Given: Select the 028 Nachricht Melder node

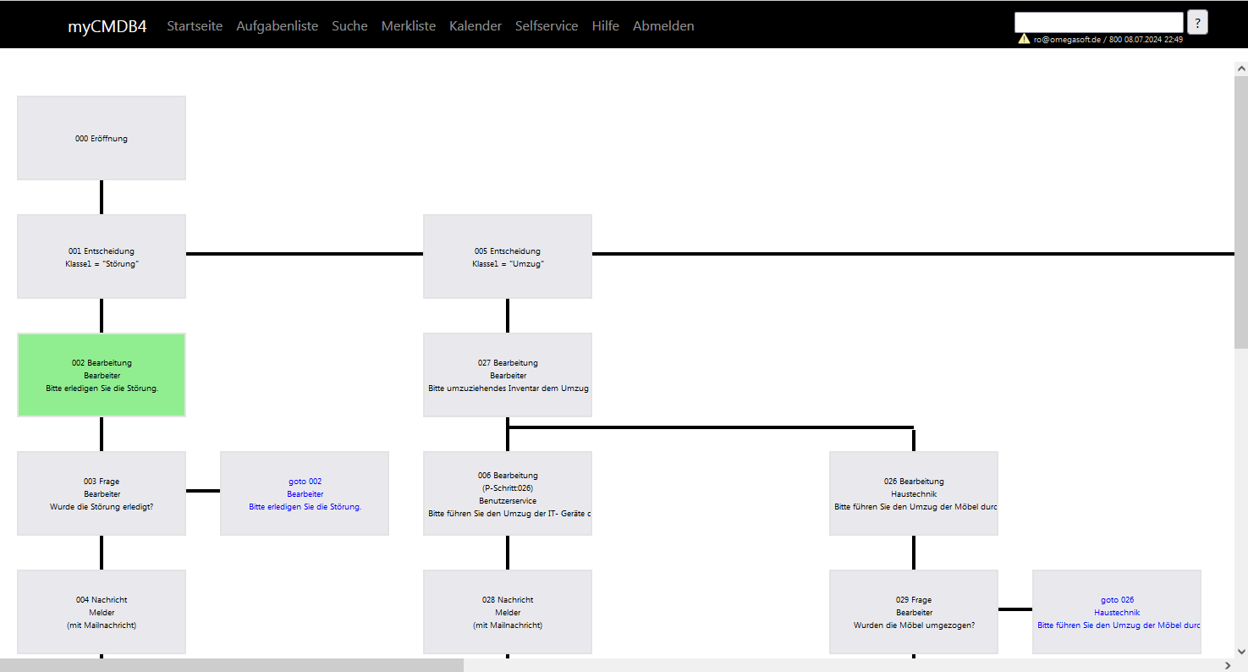Looking at the screenshot, I should tap(508, 612).
